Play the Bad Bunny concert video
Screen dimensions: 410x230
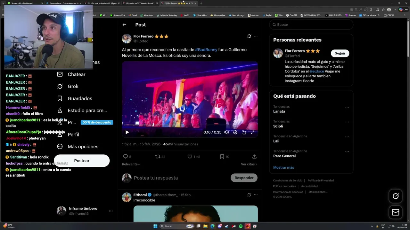tap(127, 132)
